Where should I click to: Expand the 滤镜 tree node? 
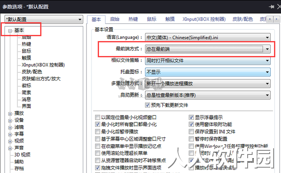(x=10, y=128)
